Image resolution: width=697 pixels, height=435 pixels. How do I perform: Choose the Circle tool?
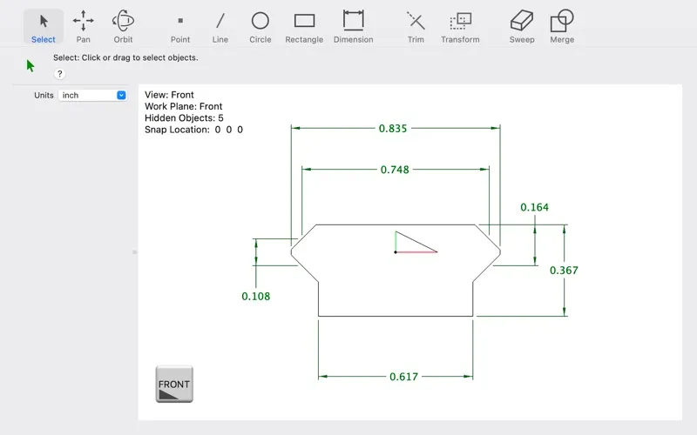pyautogui.click(x=260, y=27)
